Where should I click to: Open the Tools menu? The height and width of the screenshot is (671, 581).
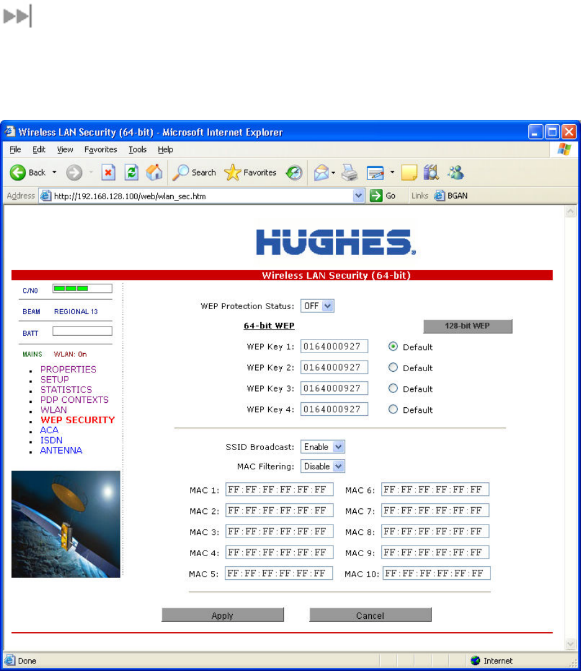point(137,150)
